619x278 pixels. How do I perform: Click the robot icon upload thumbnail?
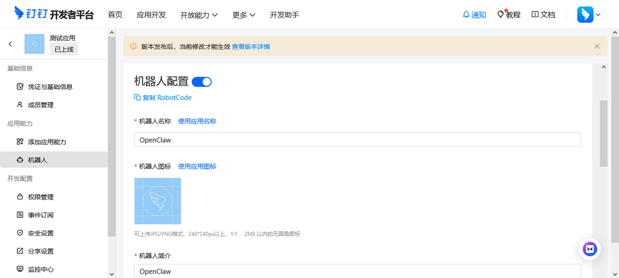[x=158, y=201]
